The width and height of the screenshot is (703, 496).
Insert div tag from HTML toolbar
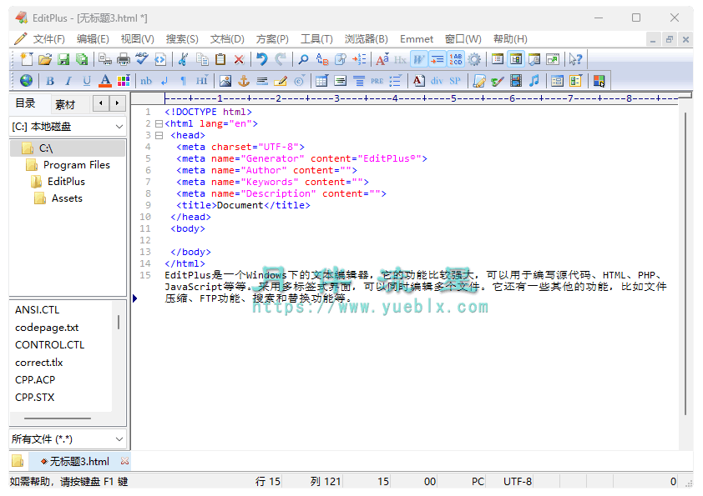[x=437, y=81]
